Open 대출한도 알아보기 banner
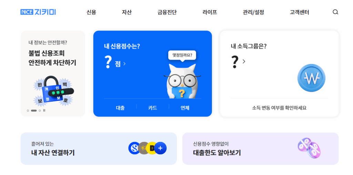This screenshot has width=353, height=175. 261,149
